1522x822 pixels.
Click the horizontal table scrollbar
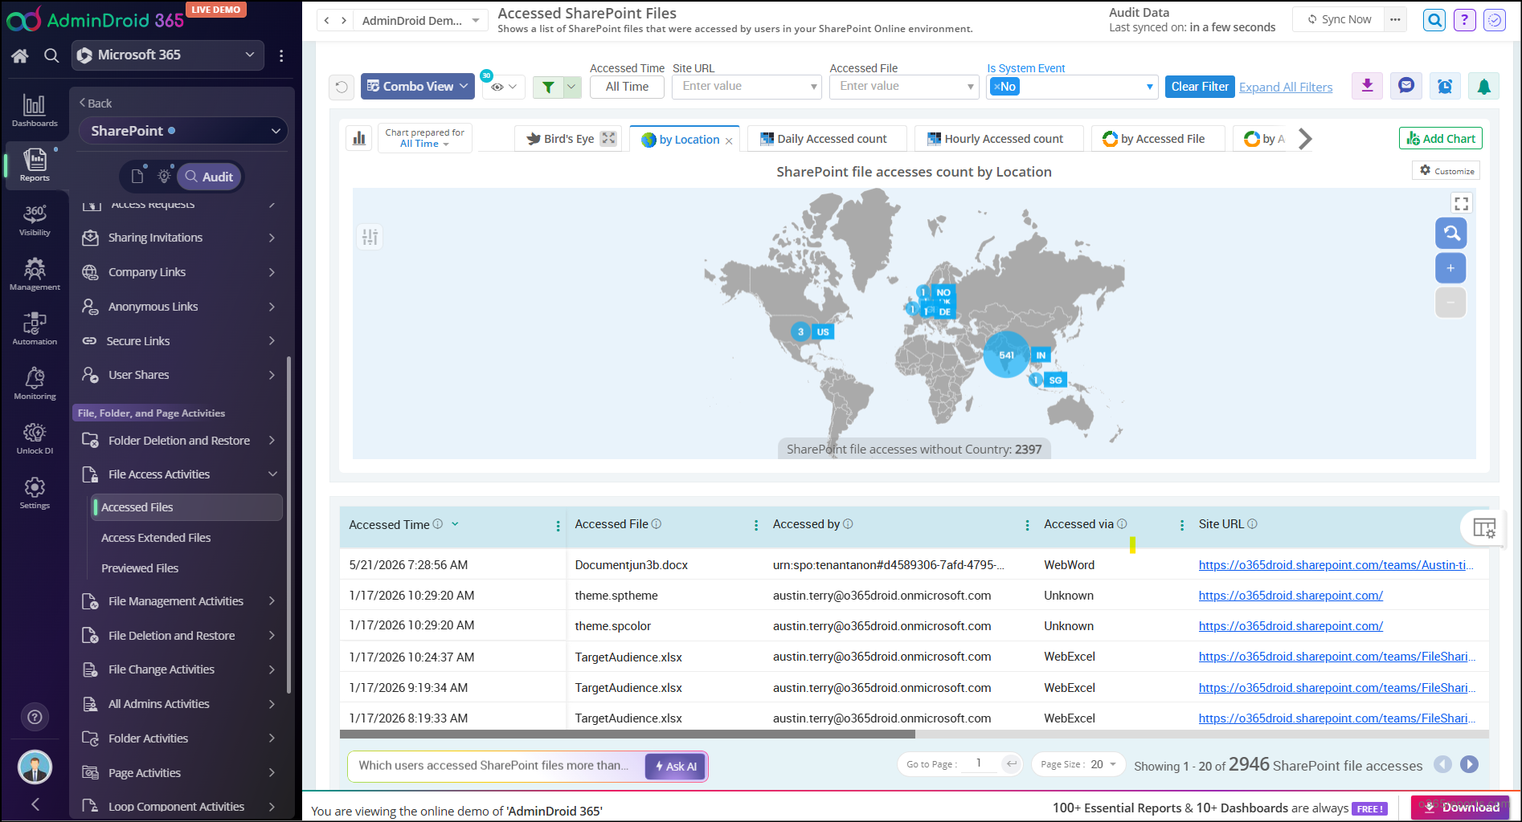point(628,735)
